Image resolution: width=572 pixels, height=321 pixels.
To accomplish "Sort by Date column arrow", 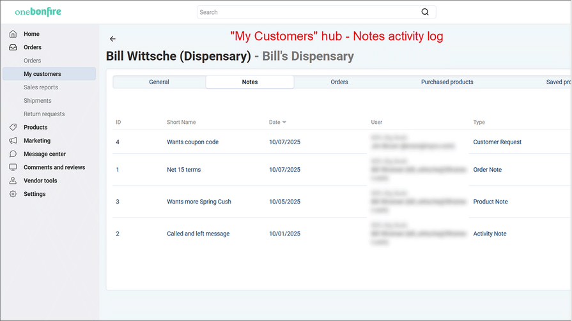I will point(284,122).
